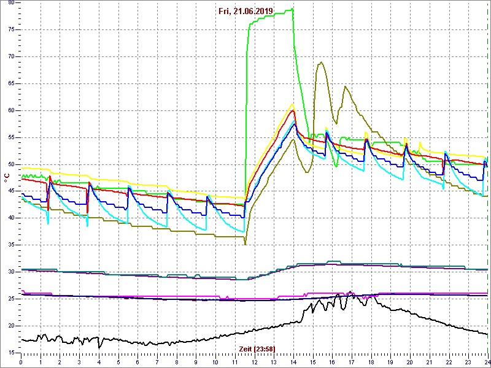
Task: Click hour 16 on the time axis
Action: coord(332,361)
